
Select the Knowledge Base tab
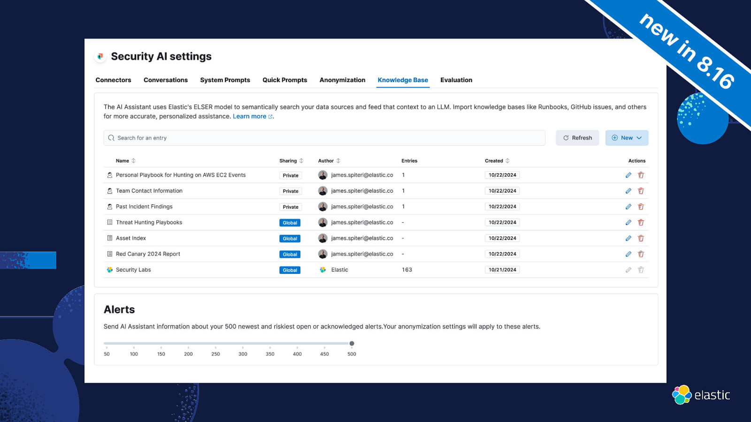tap(403, 80)
